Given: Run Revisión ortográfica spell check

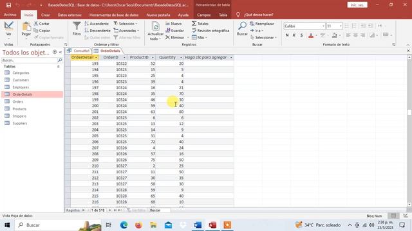Looking at the screenshot, I should click(x=211, y=31).
